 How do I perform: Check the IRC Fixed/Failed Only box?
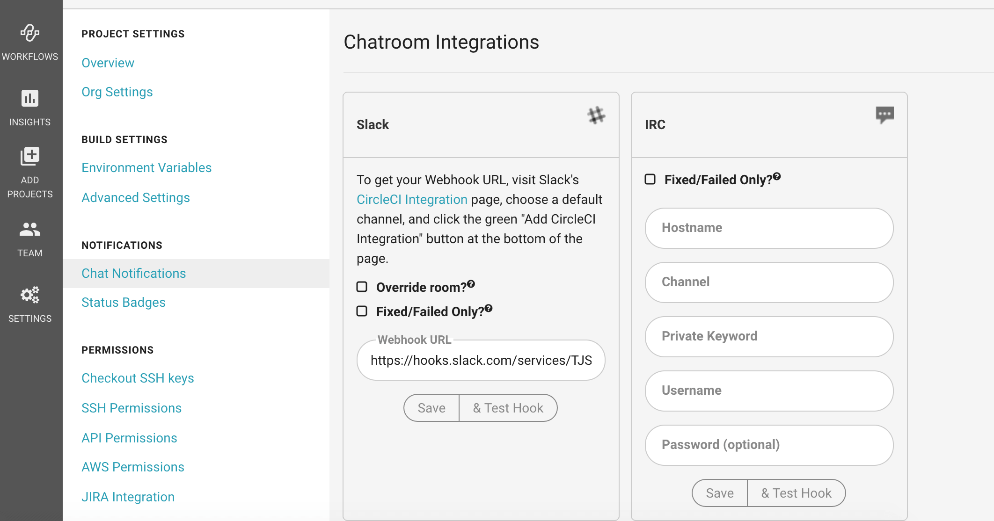tap(650, 179)
